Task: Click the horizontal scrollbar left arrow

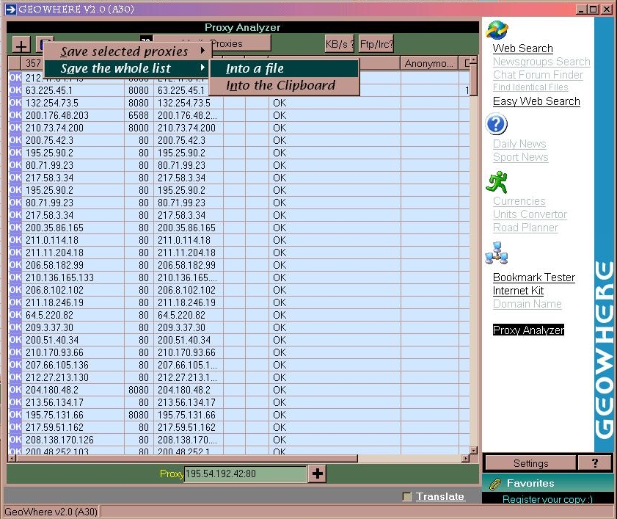Action: 12,458
